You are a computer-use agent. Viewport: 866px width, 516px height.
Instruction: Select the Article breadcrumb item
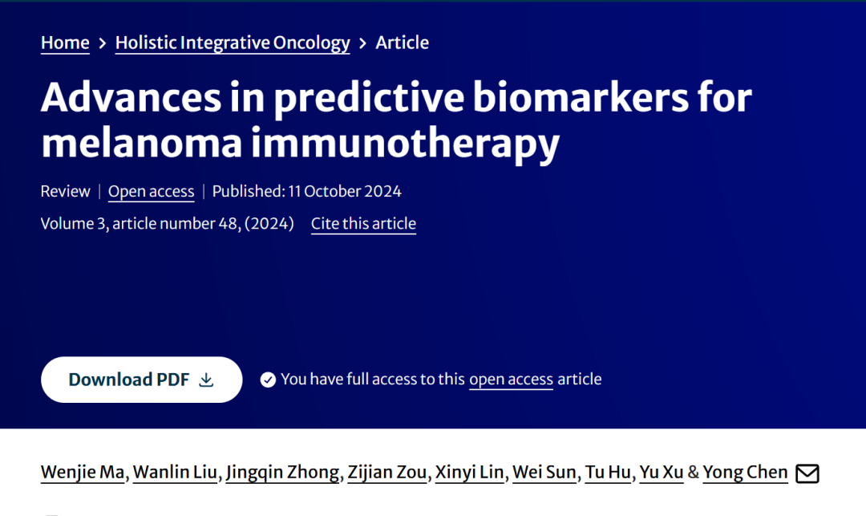click(x=402, y=43)
